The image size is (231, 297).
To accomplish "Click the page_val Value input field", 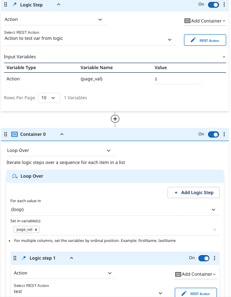I will 178,79.
